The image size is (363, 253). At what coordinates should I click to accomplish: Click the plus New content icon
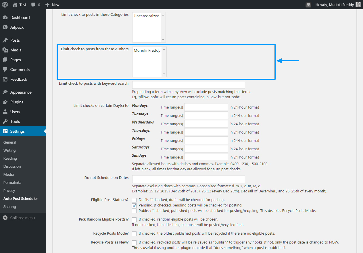click(x=47, y=5)
